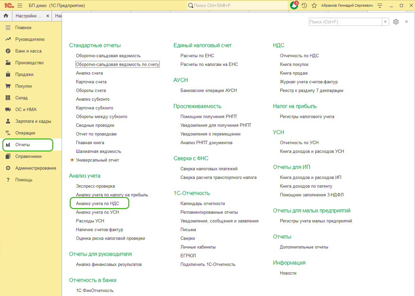This screenshot has width=415, height=296.
Task: Open the Банк и касса section
Action: click(28, 51)
